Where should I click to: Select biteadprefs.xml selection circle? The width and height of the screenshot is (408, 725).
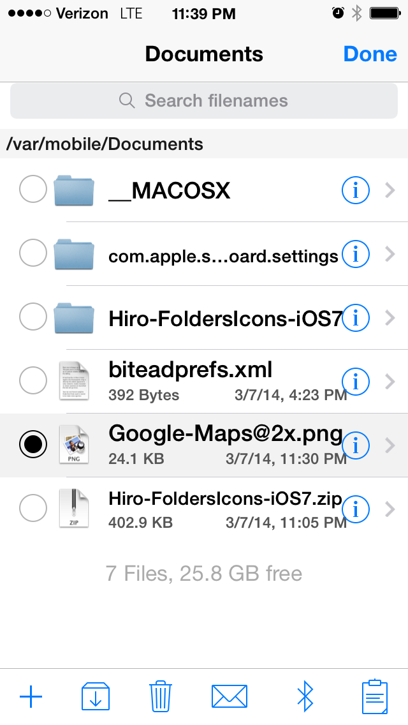coord(33,381)
